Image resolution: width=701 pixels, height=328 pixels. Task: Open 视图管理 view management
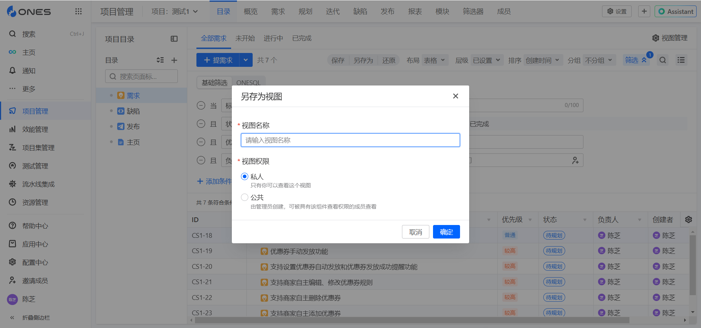click(x=670, y=38)
